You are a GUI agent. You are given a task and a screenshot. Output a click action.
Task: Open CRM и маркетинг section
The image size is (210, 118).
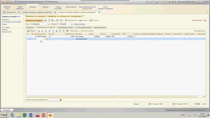(20, 8)
